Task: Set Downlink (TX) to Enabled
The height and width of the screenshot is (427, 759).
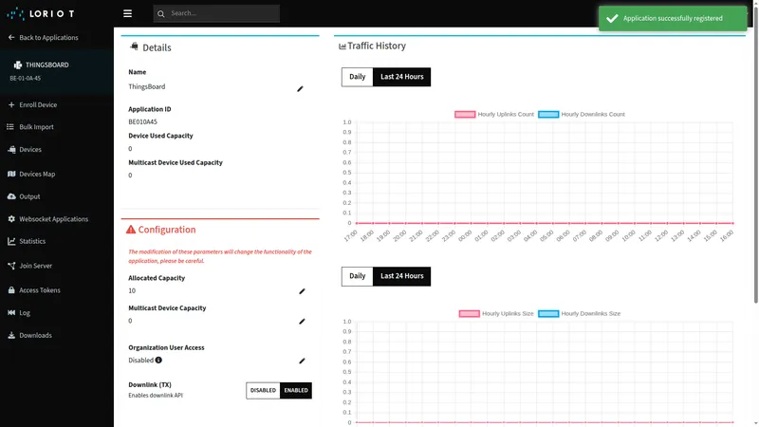Action: (296, 391)
